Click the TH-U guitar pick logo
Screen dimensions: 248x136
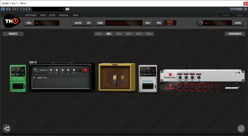point(11,23)
